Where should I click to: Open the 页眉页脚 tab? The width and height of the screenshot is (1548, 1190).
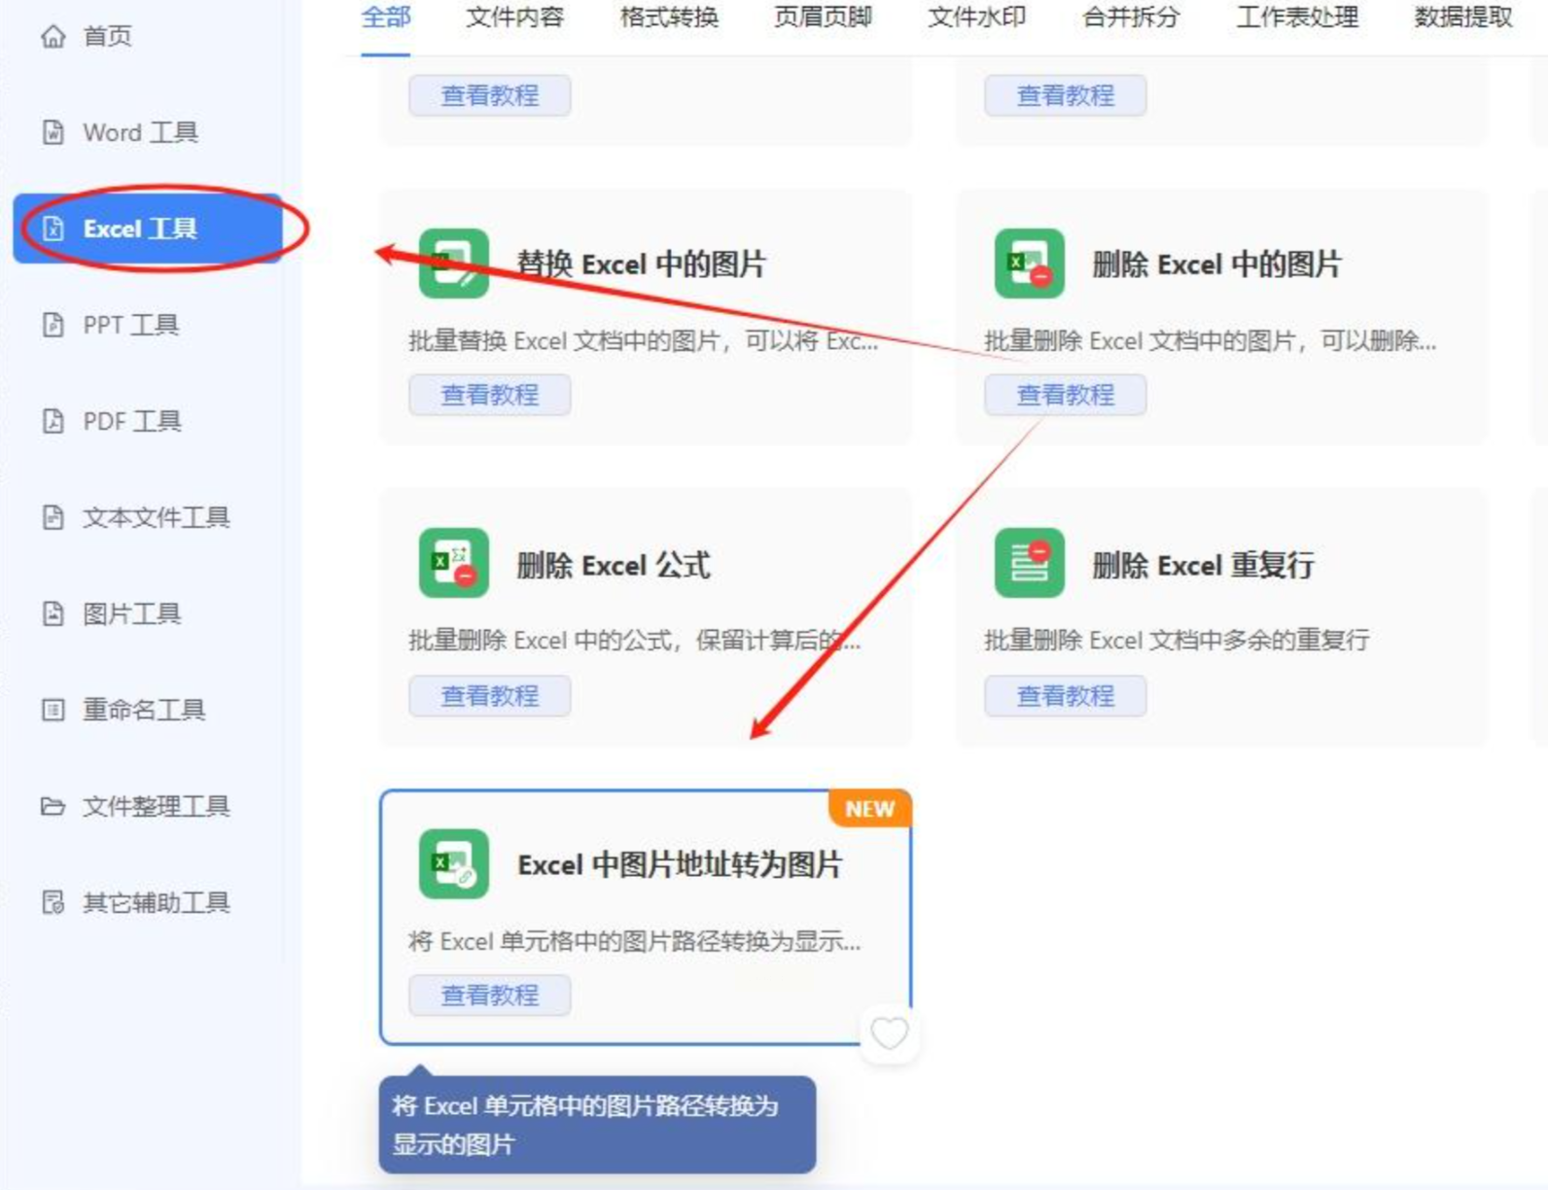tap(823, 17)
